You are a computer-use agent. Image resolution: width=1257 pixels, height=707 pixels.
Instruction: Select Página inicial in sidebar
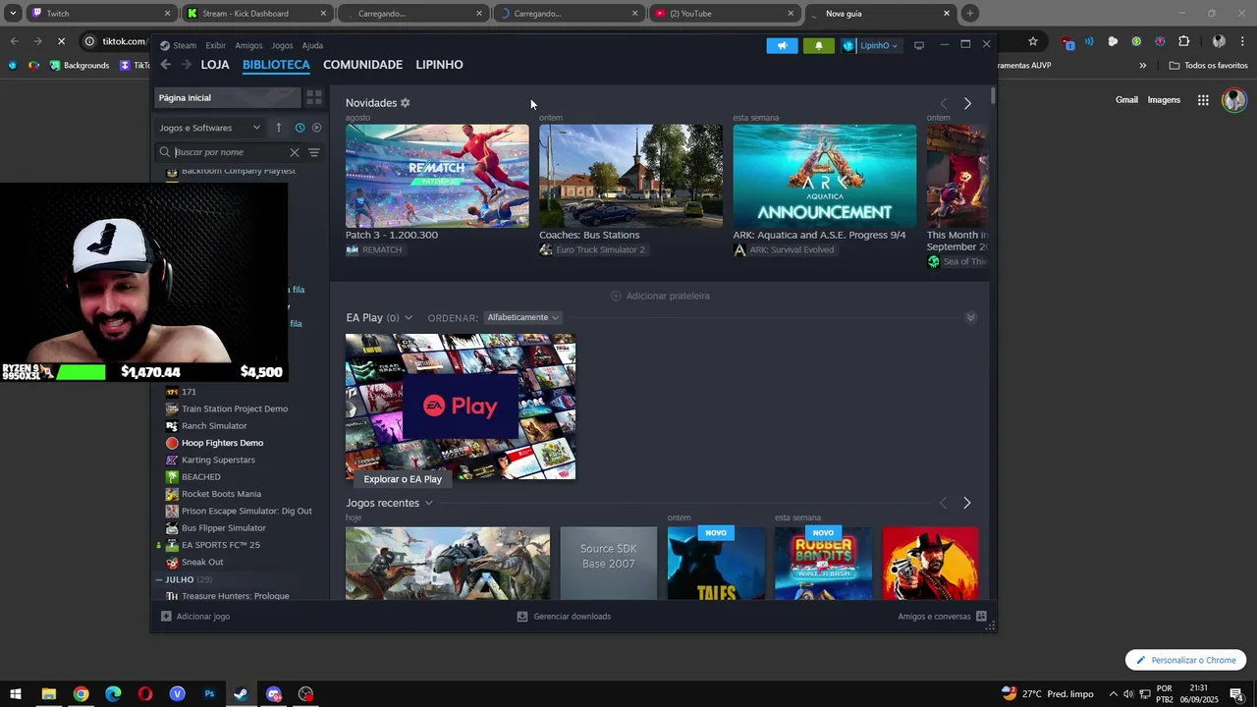228,97
